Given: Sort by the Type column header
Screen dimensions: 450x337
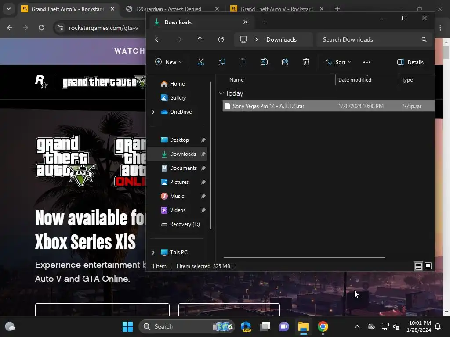Looking at the screenshot, I should click(x=407, y=80).
